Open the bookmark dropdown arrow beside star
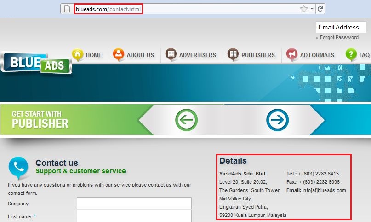Image resolution: width=371 pixels, height=222 pixels. point(312,9)
